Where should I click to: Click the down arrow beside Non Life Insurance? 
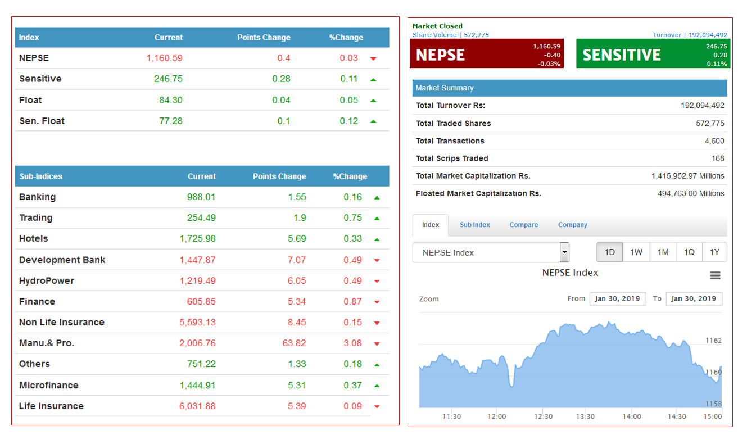click(377, 323)
